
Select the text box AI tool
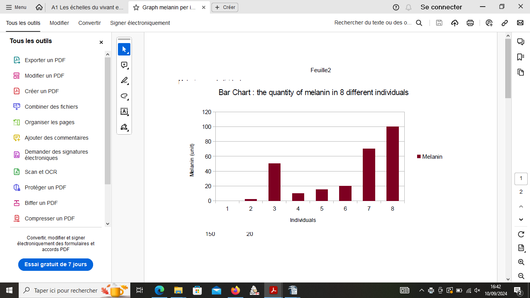[124, 112]
